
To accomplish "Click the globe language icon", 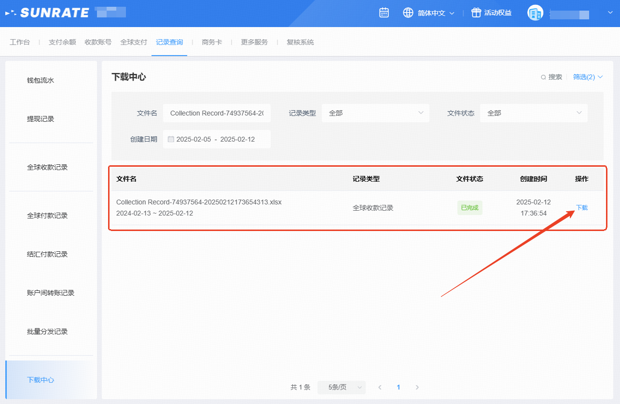I will click(x=408, y=13).
